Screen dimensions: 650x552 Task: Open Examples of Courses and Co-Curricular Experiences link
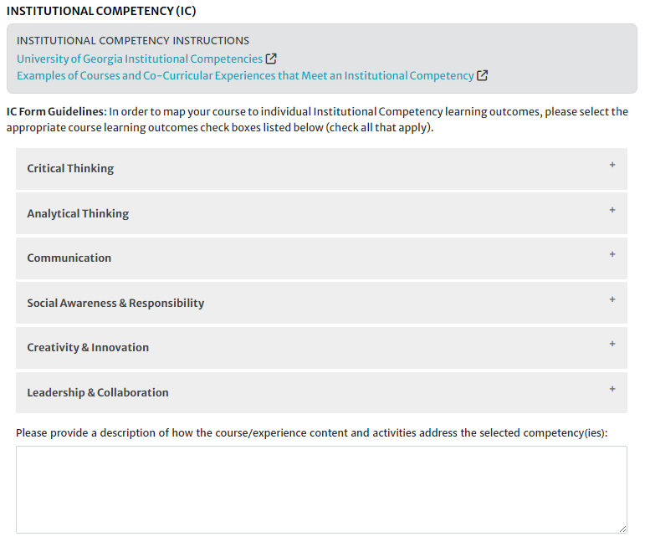[245, 75]
